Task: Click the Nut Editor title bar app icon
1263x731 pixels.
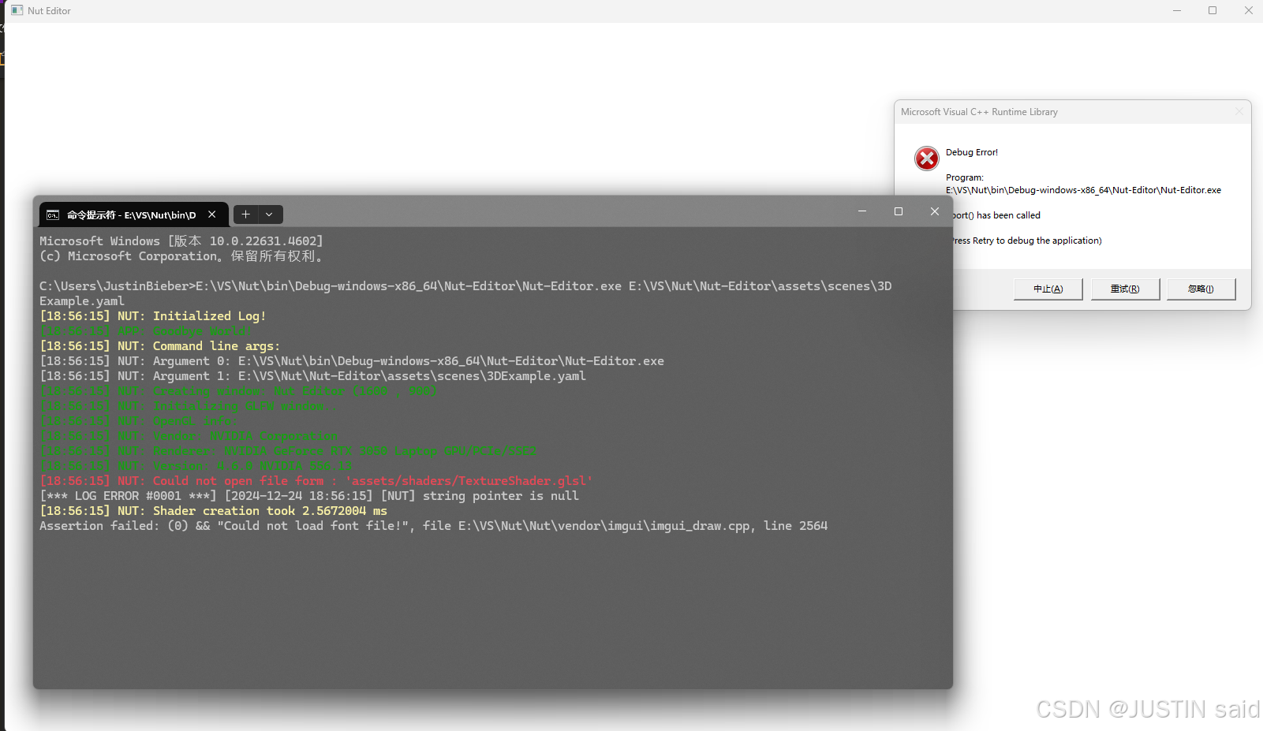Action: [17, 10]
